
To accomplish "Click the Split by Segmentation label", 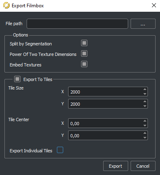I will pos(31,44).
